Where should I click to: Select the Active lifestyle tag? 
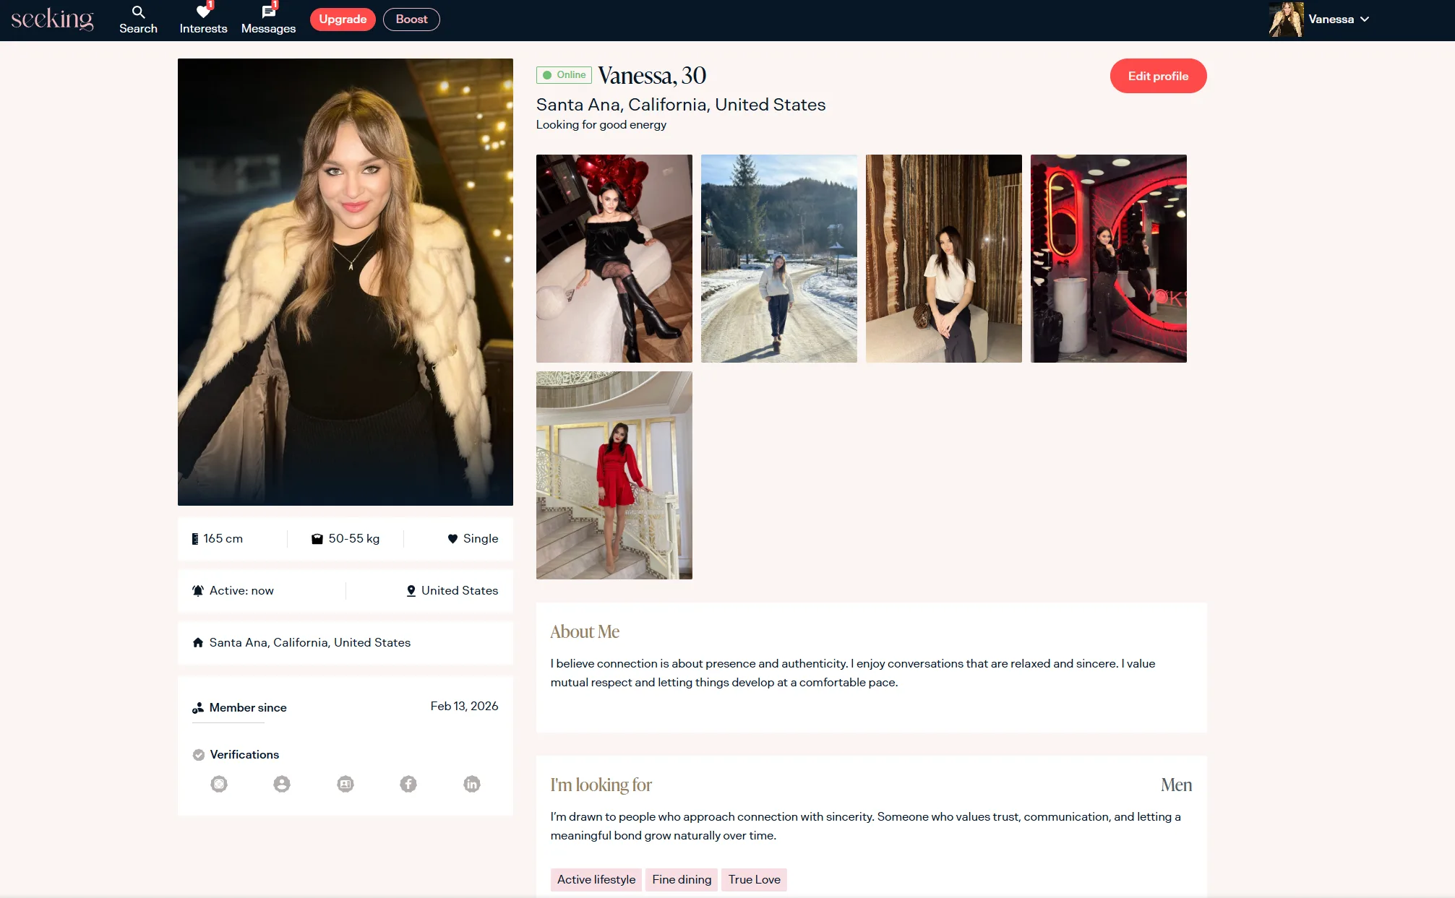[x=596, y=879]
